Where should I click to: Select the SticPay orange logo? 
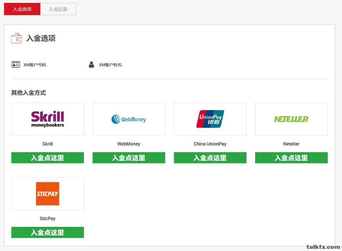(48, 194)
